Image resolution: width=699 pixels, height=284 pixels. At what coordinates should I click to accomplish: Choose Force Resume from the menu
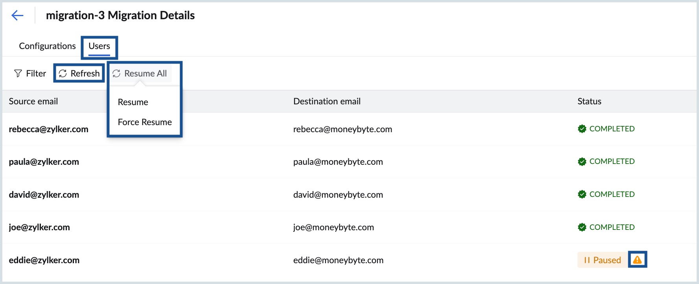click(145, 122)
